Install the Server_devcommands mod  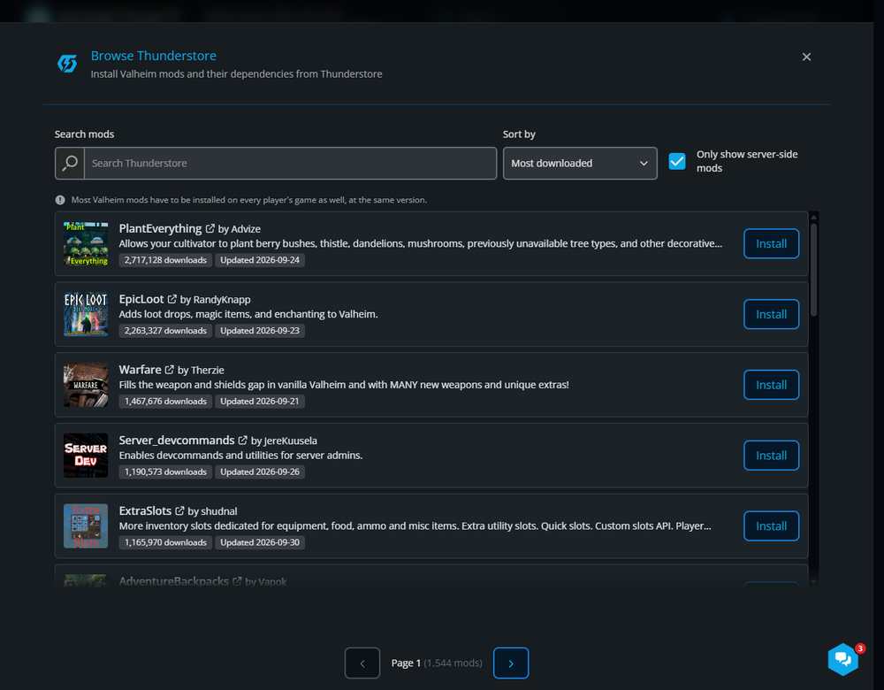tap(771, 456)
